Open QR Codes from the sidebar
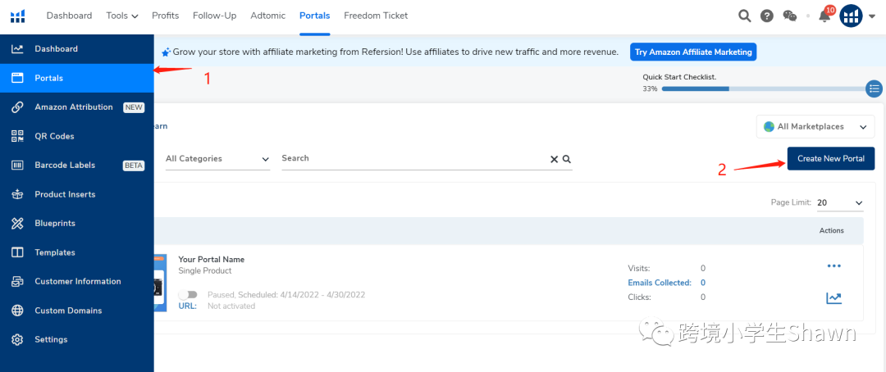This screenshot has width=886, height=372. click(54, 136)
